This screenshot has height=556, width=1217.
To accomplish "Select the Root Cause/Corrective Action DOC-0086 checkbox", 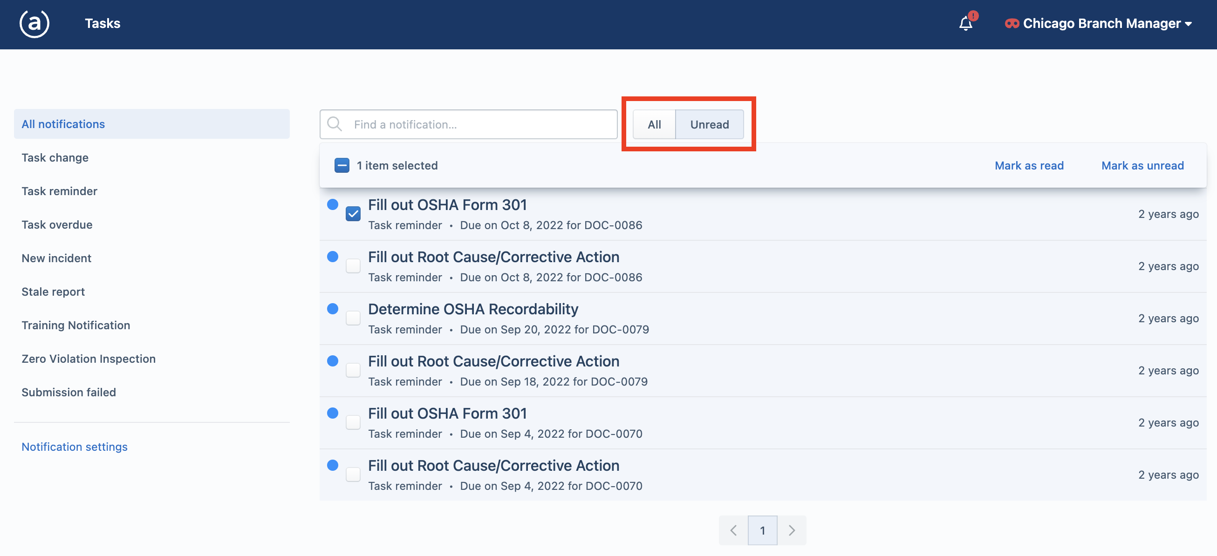I will 353,266.
